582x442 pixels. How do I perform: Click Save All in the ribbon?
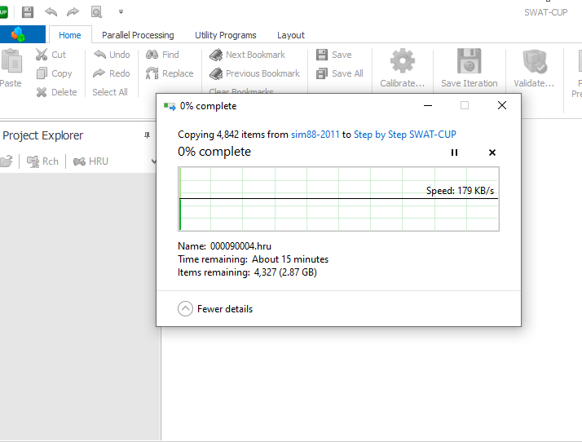340,73
